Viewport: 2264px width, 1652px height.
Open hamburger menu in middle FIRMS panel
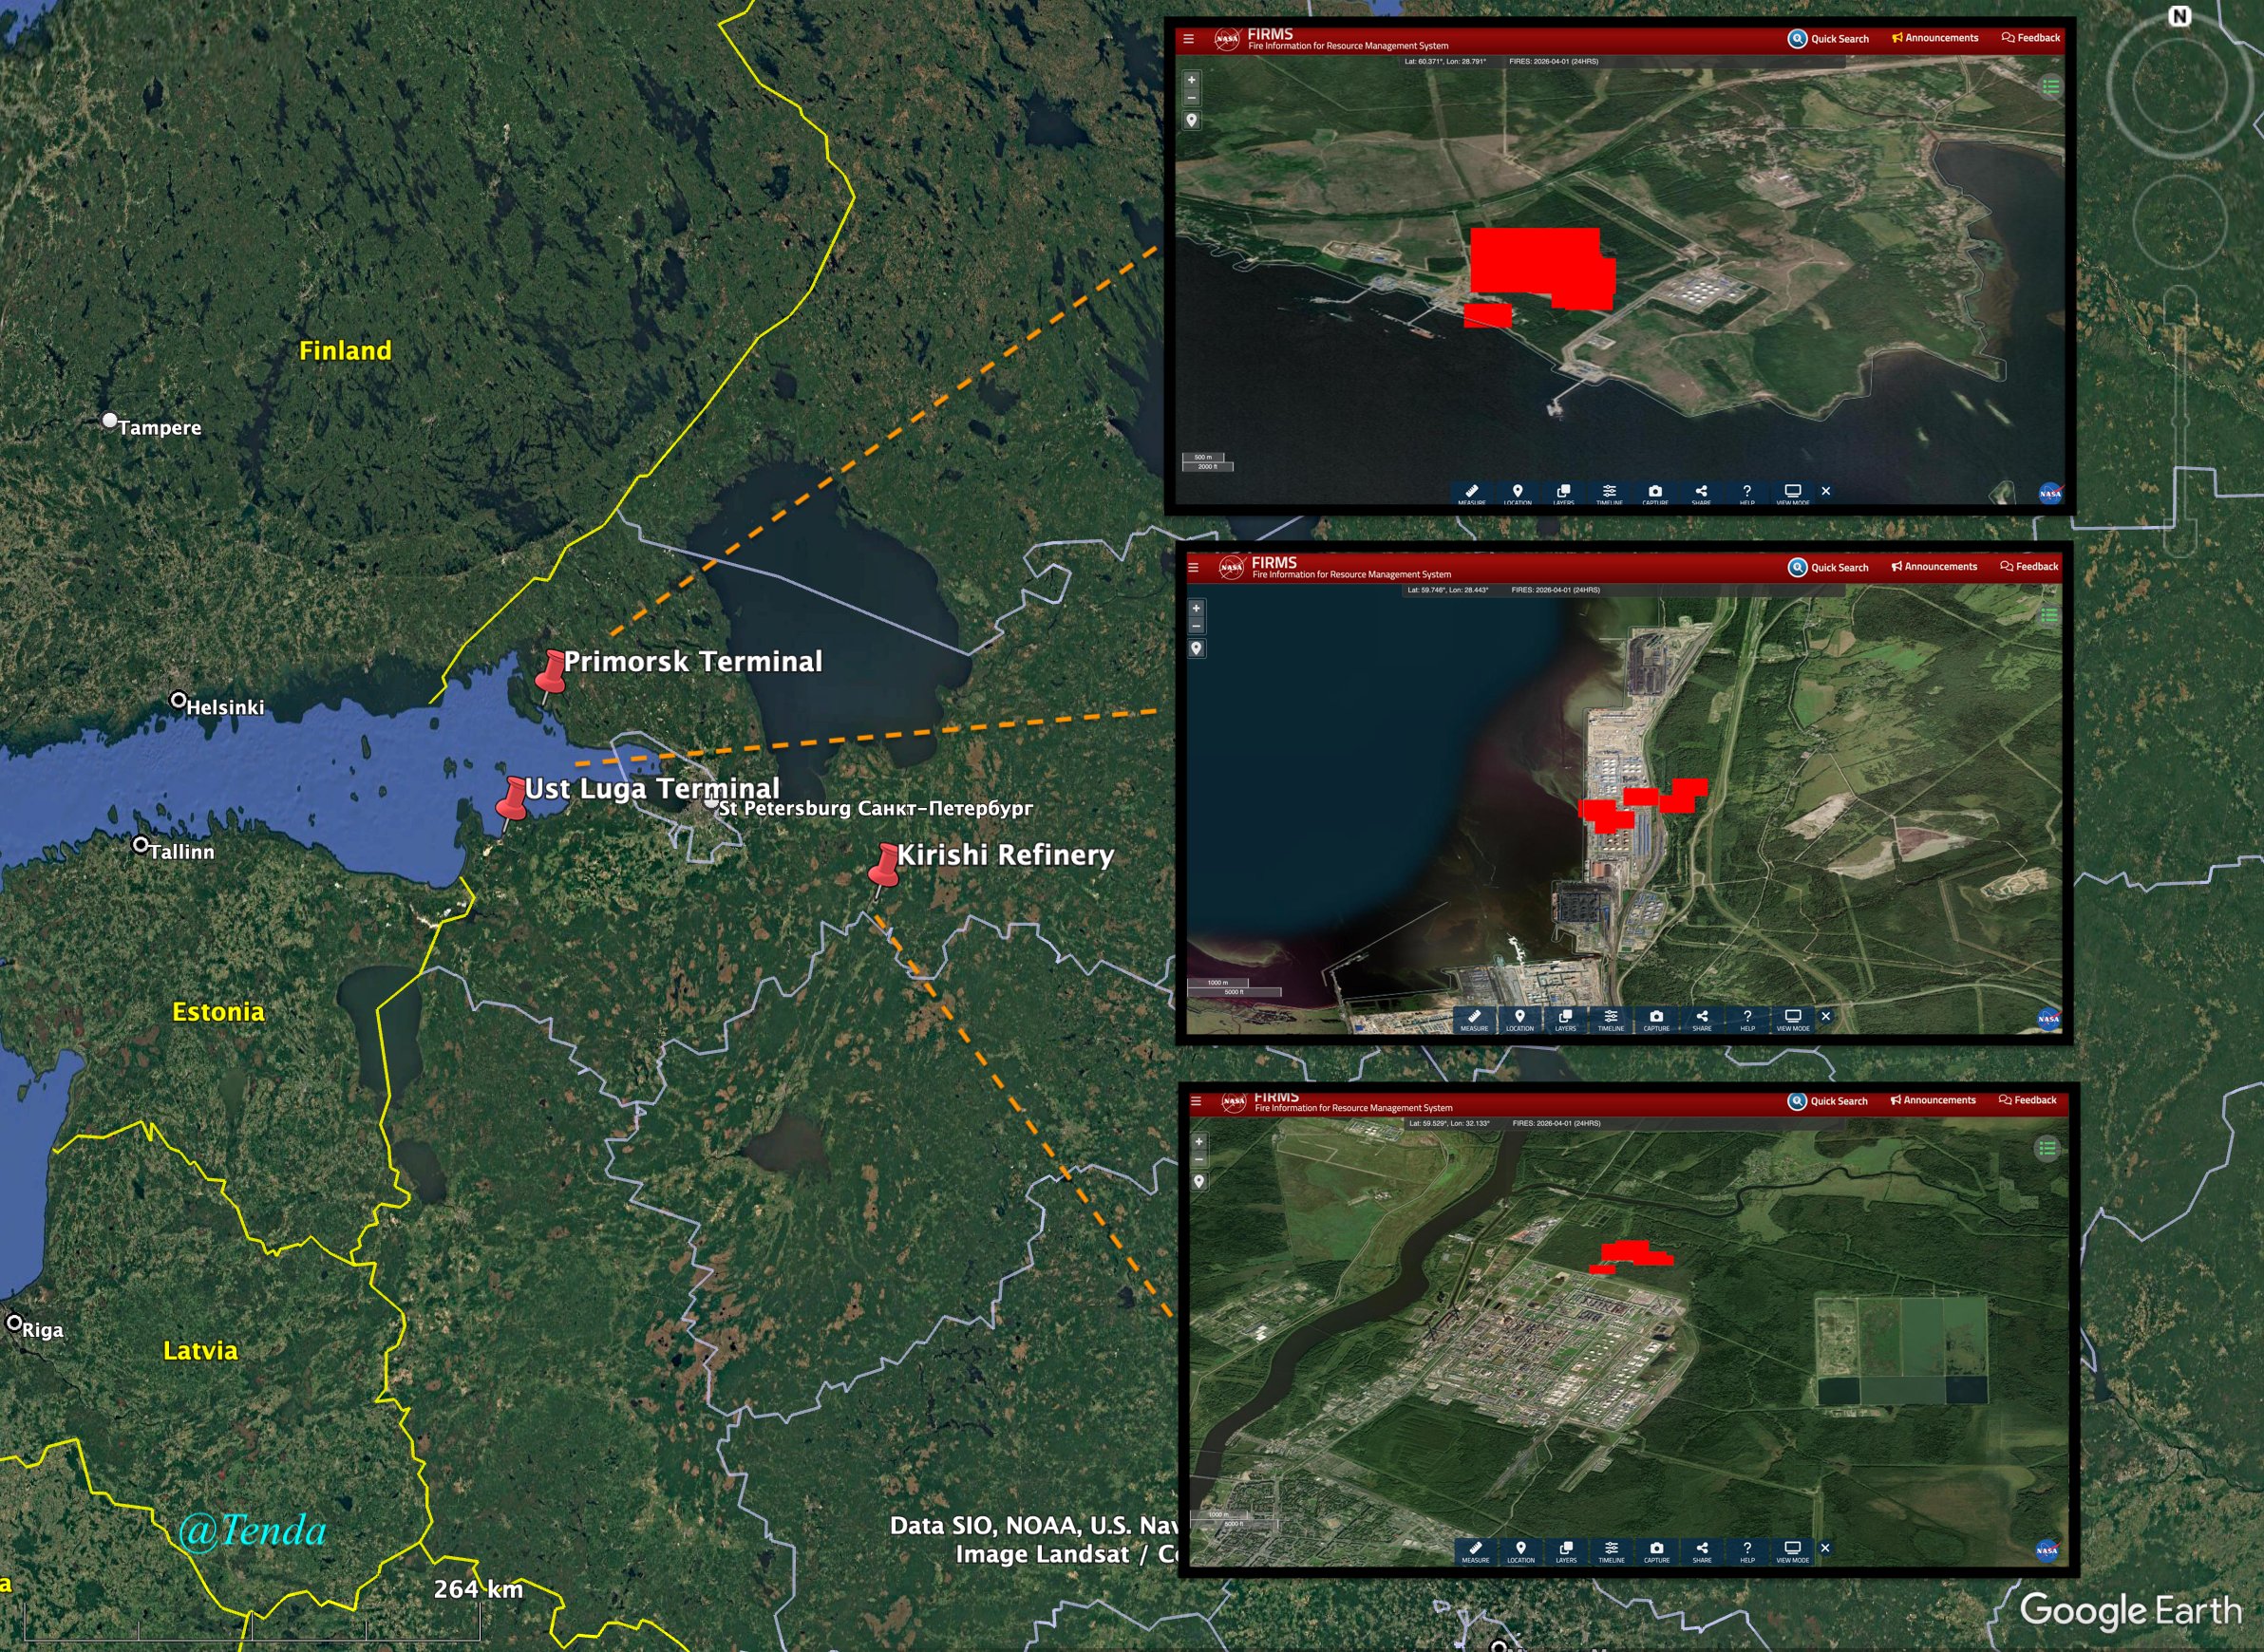(1192, 568)
